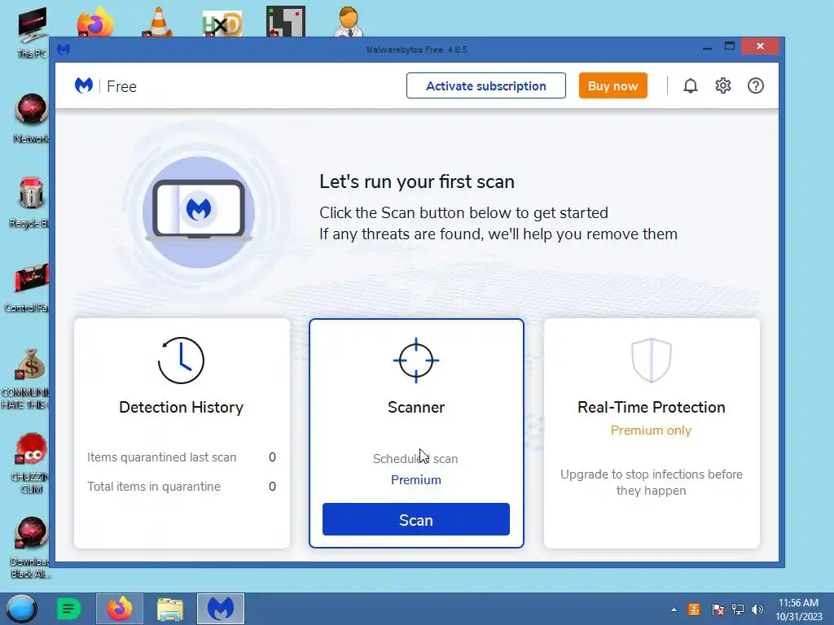Screen dimensions: 834x625
Task: Click the Premium link under Scheduled scan
Action: point(416,480)
